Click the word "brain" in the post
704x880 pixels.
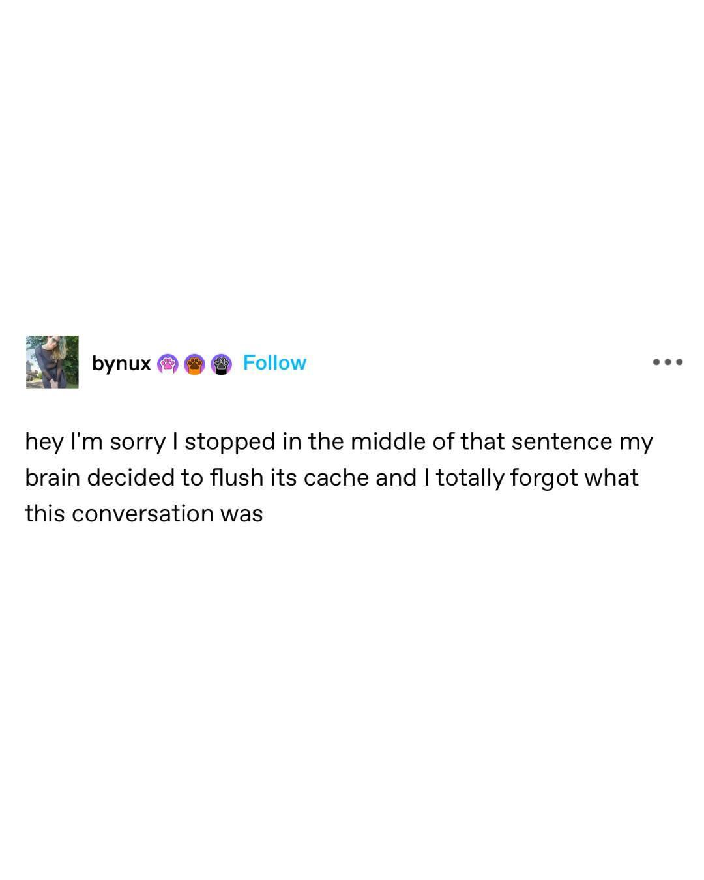[x=53, y=478]
